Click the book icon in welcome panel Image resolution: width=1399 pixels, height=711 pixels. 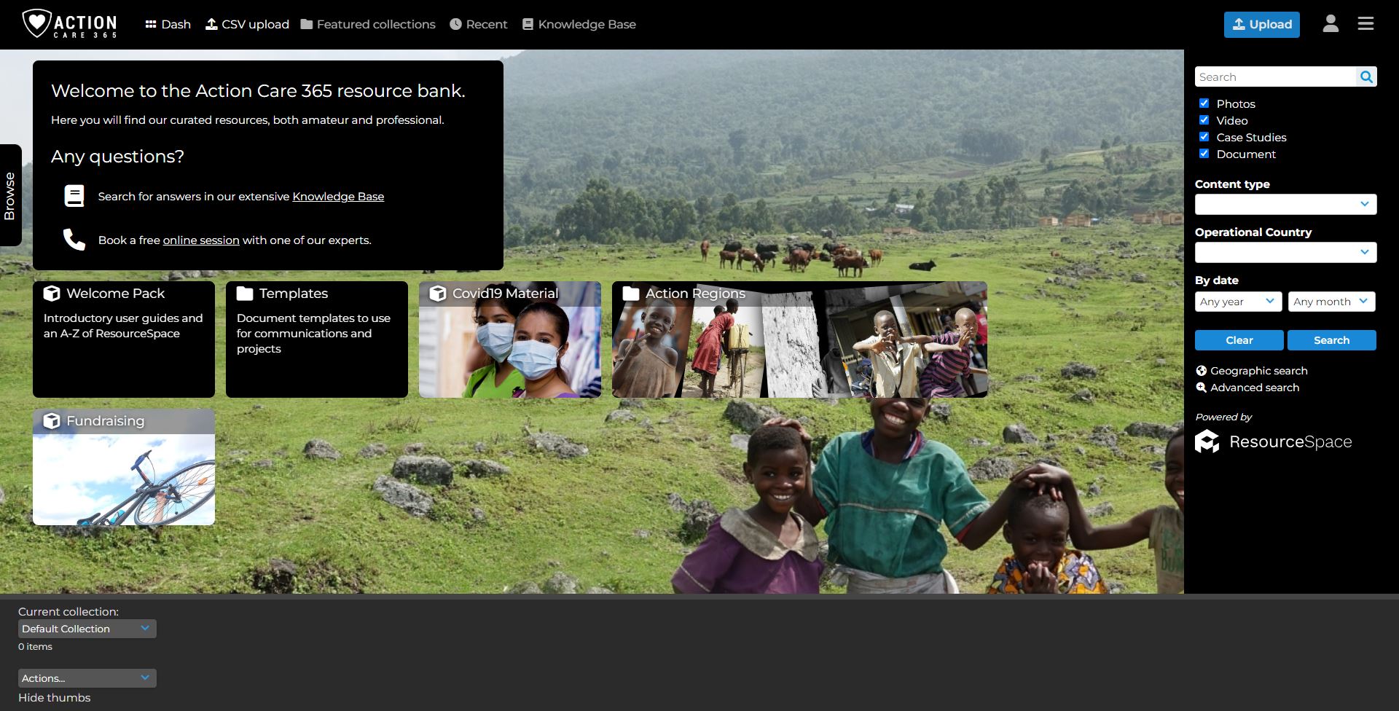click(74, 196)
